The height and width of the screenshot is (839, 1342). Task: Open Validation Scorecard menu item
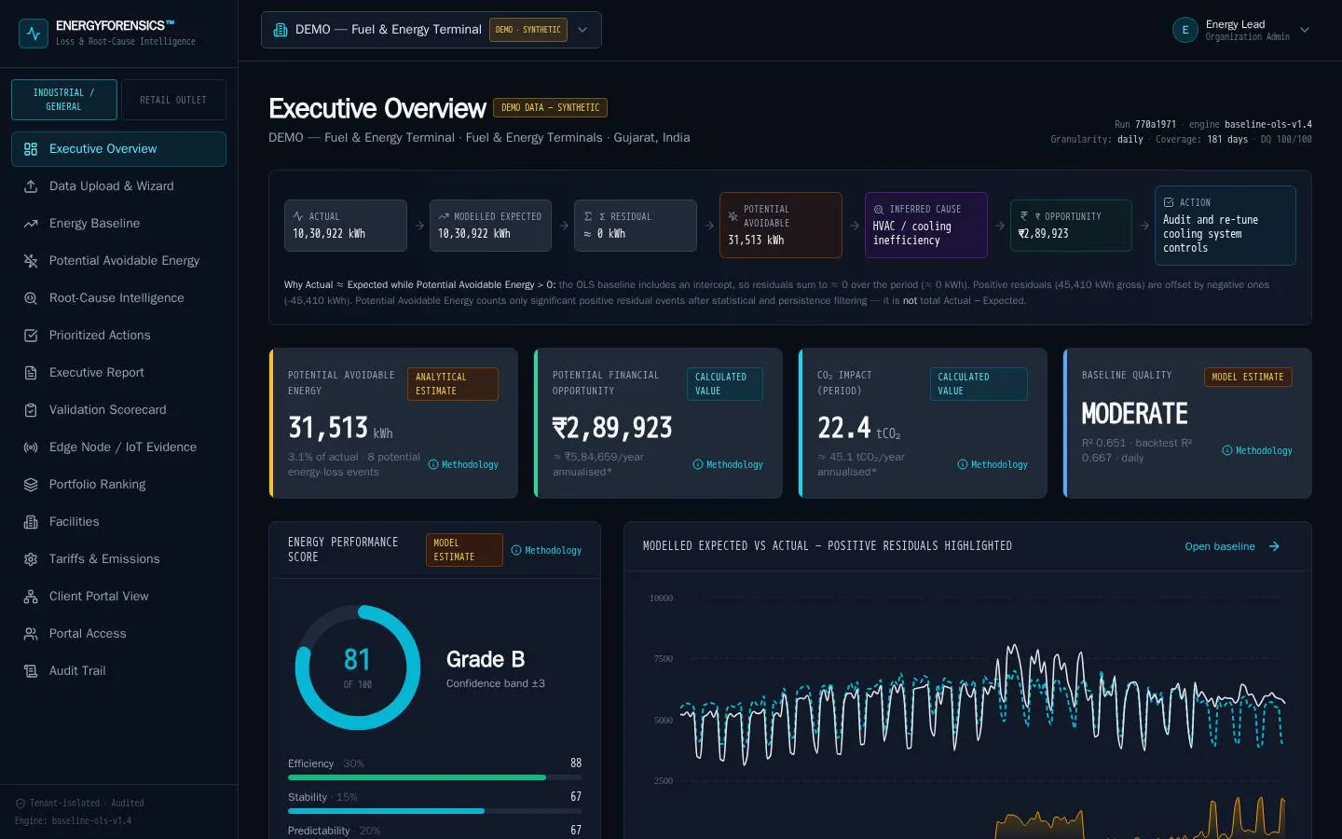coord(118,410)
